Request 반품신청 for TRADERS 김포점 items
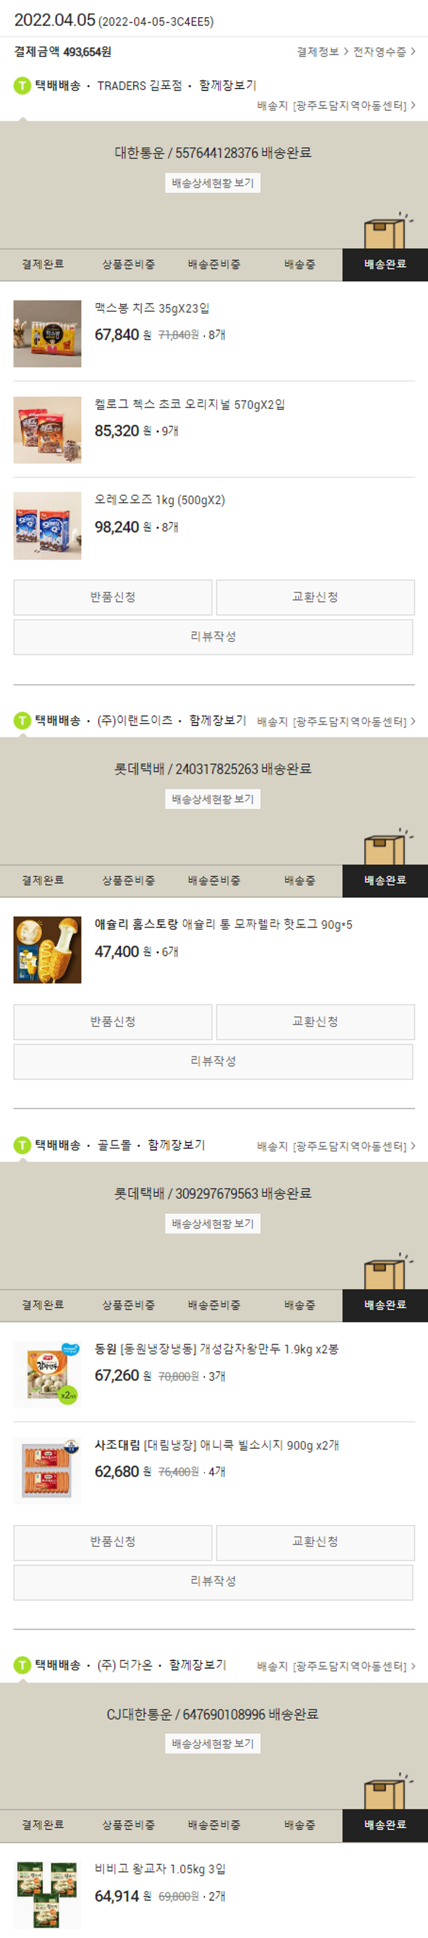This screenshot has height=1938, width=428. [x=113, y=597]
